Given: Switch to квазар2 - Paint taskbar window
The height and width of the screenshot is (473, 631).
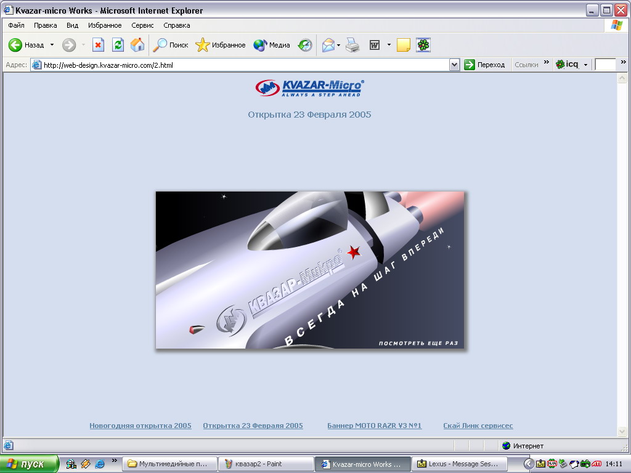Looking at the screenshot, I should (266, 464).
